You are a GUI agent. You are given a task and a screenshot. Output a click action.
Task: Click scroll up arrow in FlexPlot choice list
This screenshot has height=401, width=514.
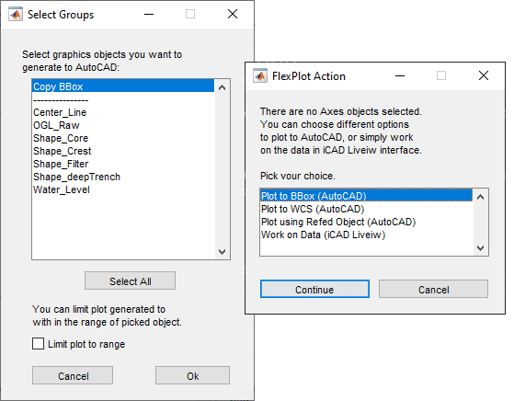[x=481, y=197]
